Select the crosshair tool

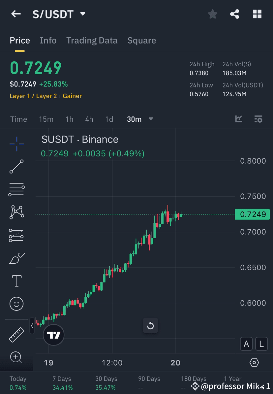(x=16, y=144)
